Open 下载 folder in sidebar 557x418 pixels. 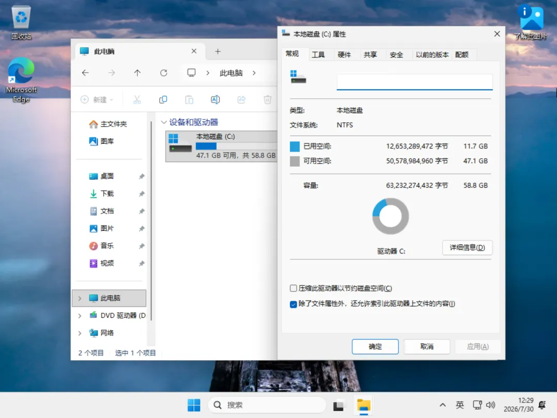102,194
